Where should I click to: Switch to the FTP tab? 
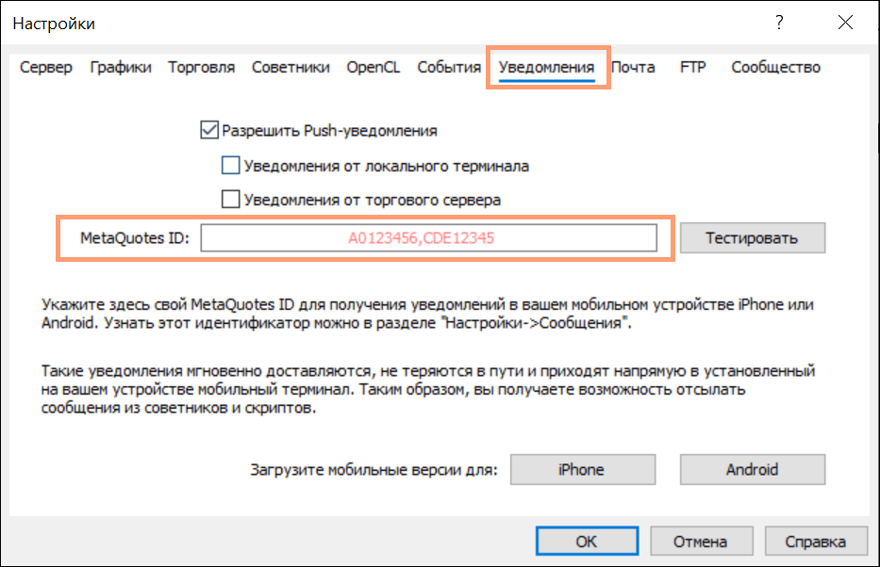tap(693, 67)
